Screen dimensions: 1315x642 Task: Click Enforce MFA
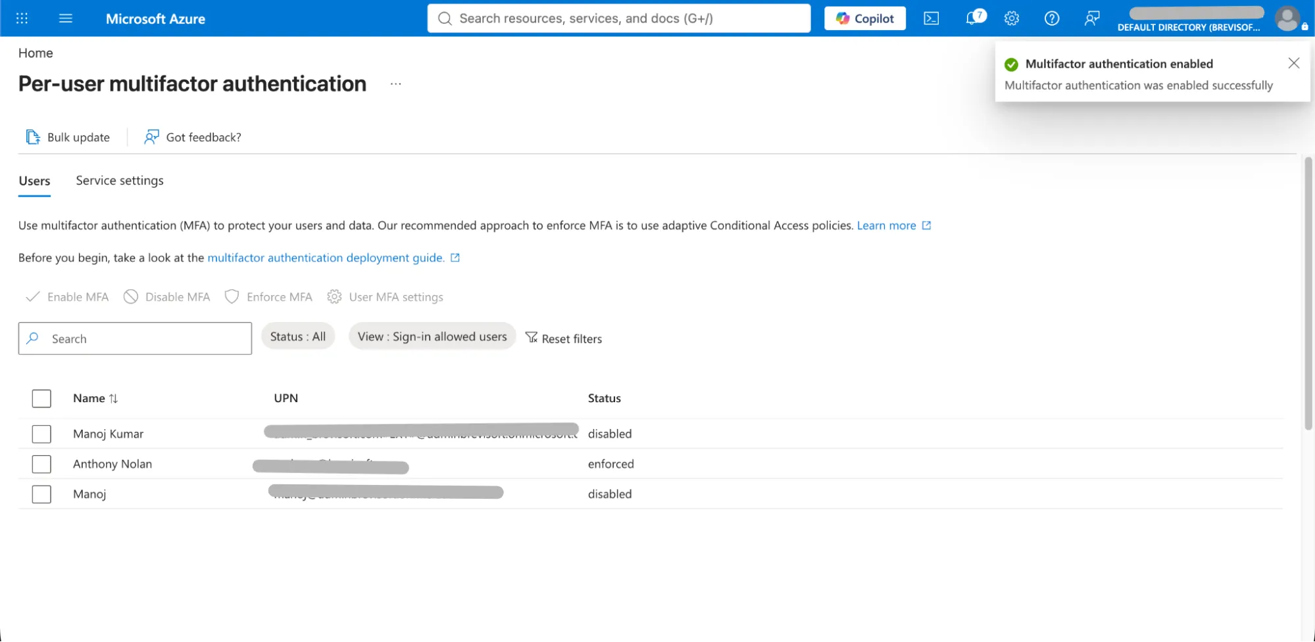[268, 297]
